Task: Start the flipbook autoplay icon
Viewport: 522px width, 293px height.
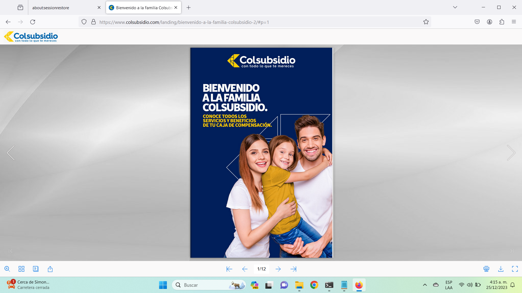Action: (36, 269)
